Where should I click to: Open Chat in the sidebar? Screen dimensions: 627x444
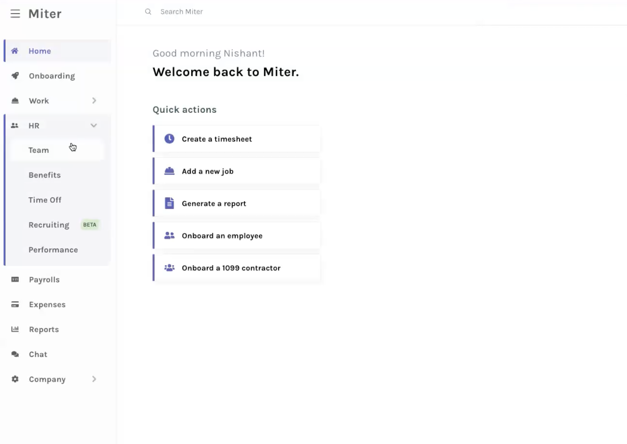(x=57, y=354)
